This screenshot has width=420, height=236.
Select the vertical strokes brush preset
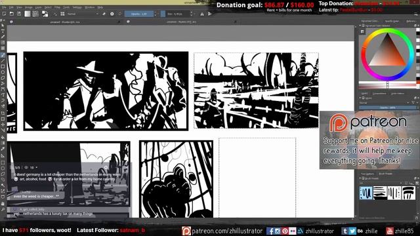(394, 193)
